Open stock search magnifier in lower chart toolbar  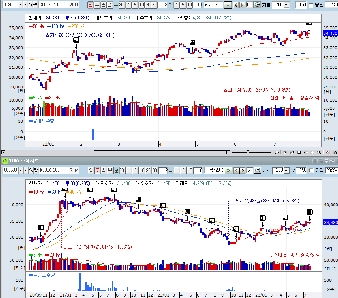click(31, 170)
